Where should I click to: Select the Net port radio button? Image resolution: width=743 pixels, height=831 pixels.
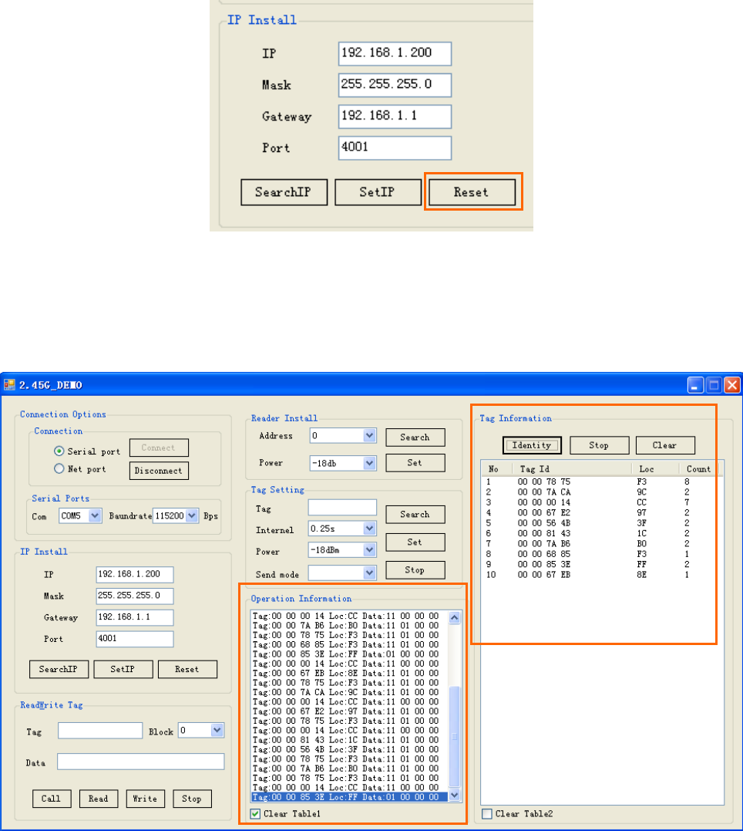pos(59,468)
